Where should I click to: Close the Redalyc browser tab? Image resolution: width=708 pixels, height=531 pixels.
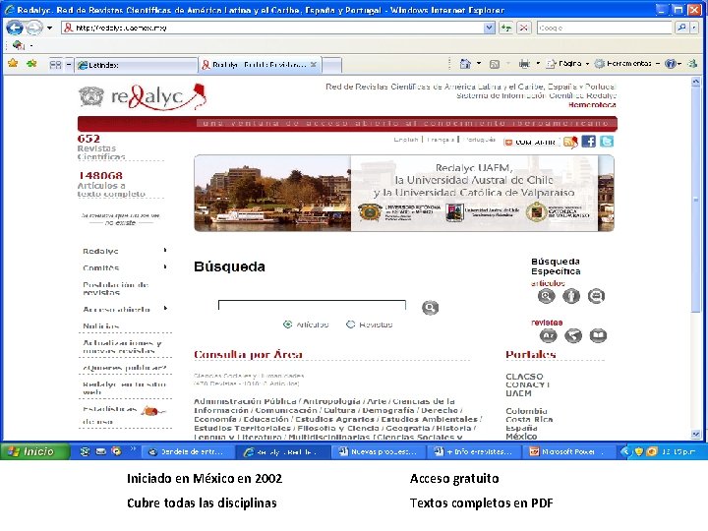[314, 65]
